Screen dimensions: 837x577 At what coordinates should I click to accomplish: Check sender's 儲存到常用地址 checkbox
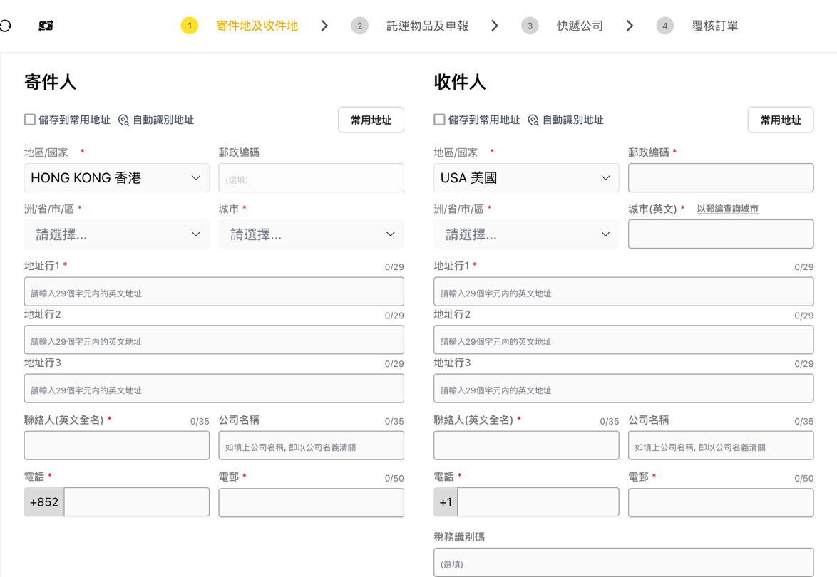point(30,120)
